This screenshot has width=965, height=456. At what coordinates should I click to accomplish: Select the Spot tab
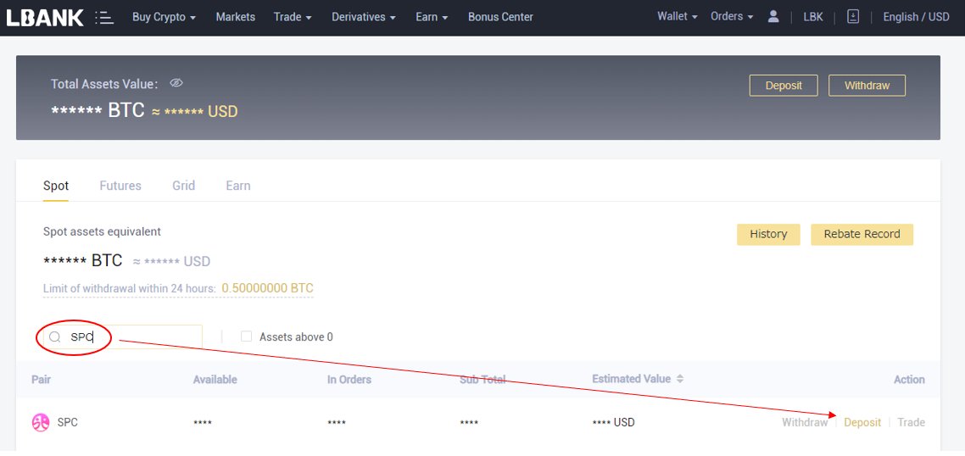(56, 186)
